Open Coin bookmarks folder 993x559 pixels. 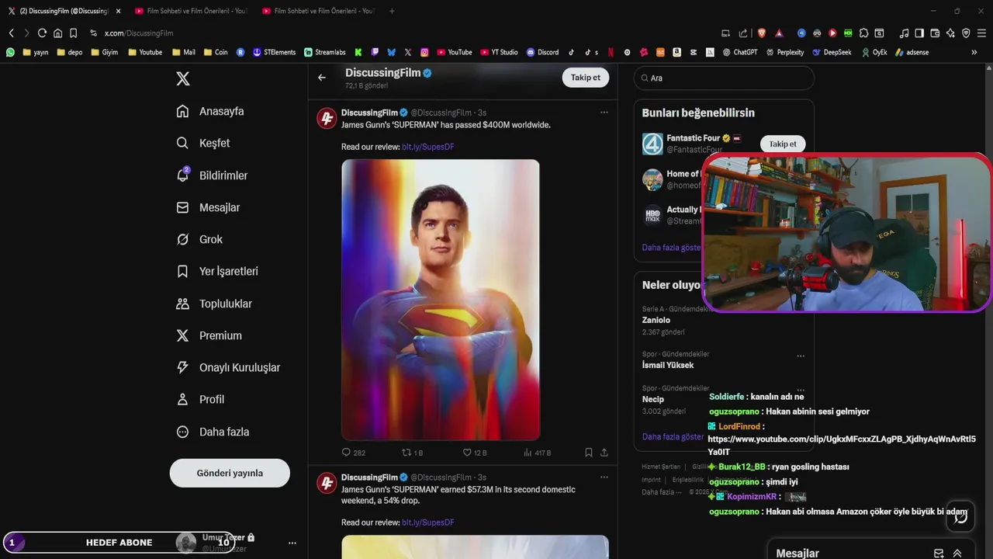pos(216,52)
